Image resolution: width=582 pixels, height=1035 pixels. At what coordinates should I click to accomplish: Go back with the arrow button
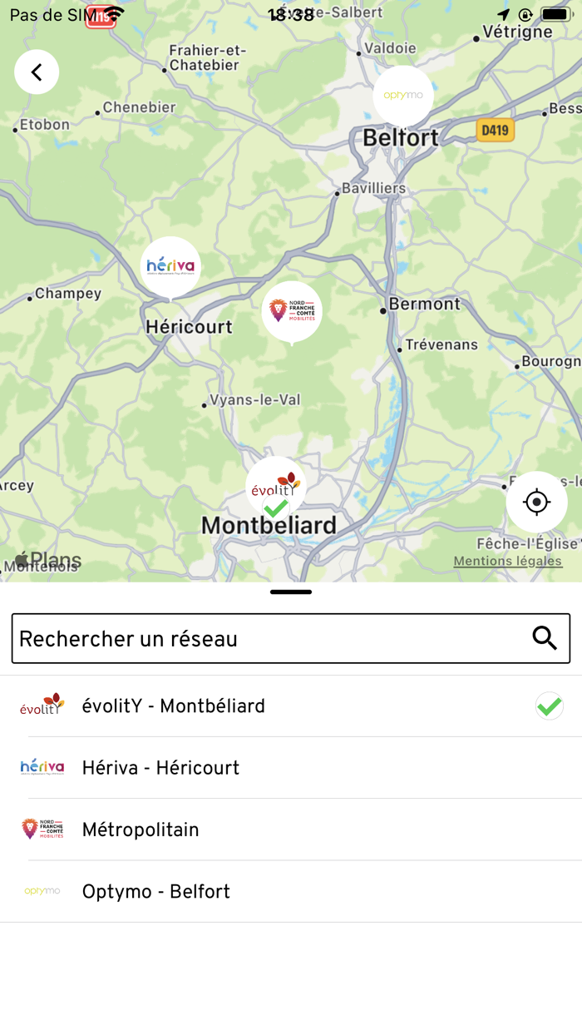[37, 72]
